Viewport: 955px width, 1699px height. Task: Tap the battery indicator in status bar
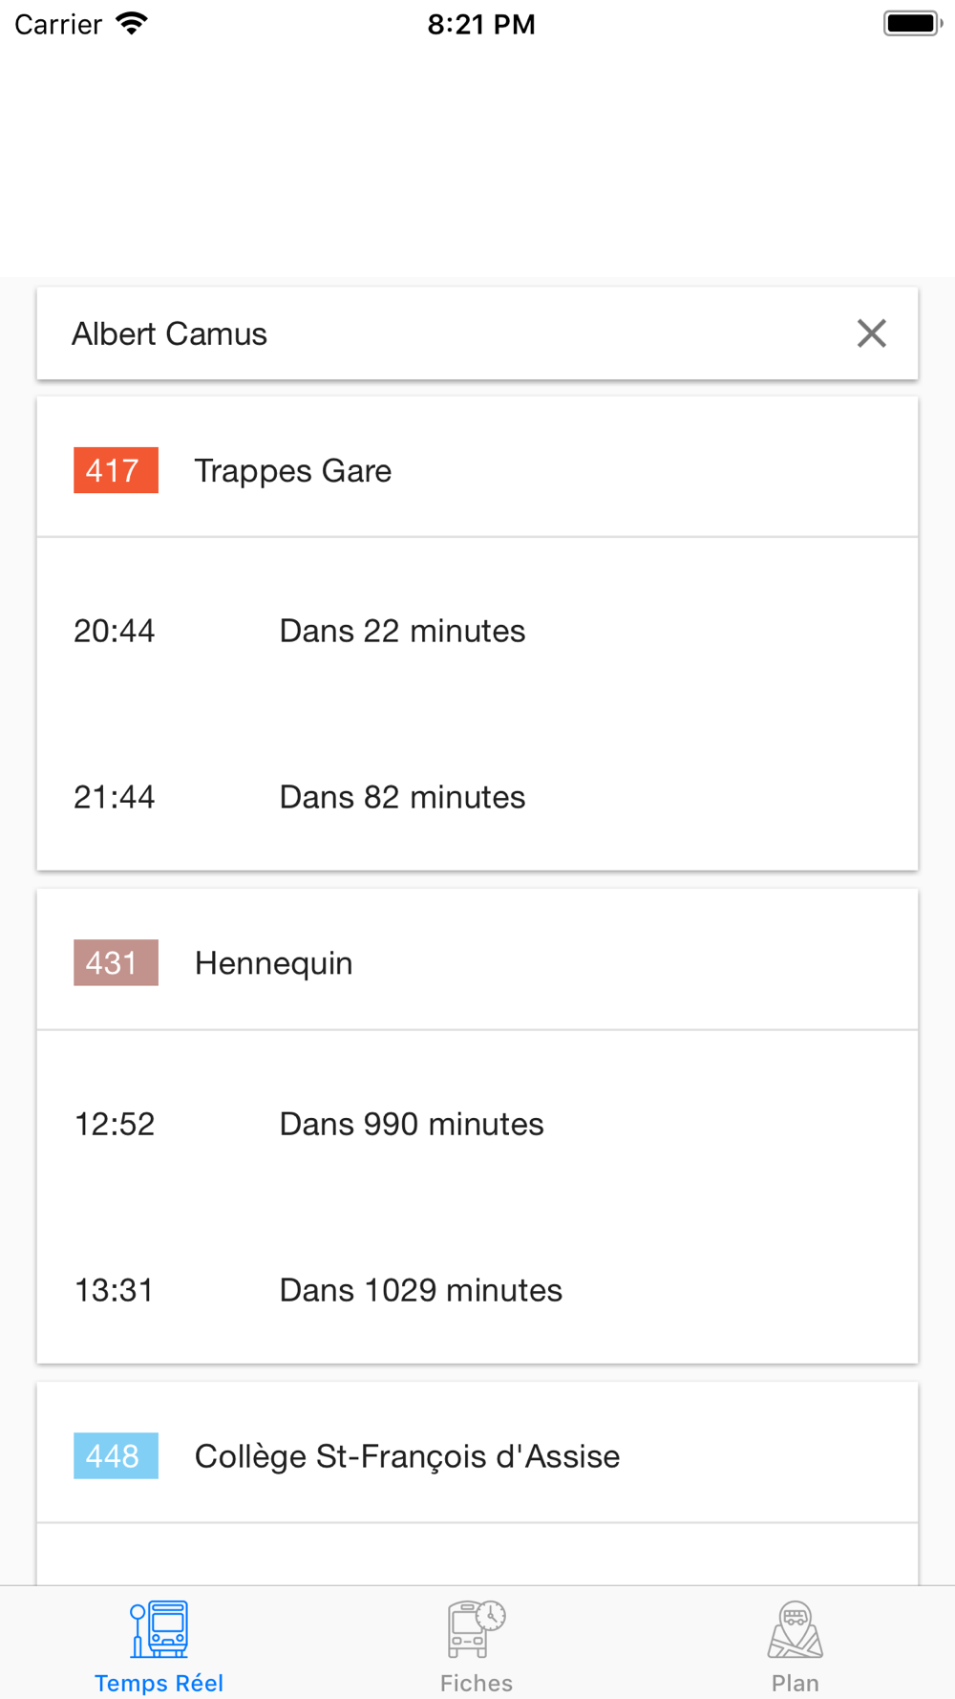[912, 24]
